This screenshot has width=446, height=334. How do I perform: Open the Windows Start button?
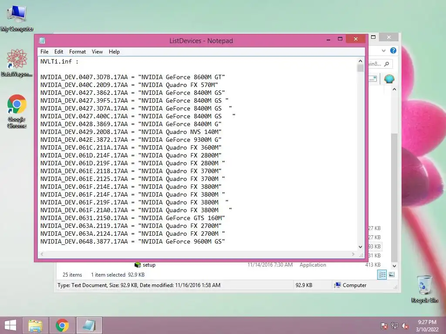click(10, 325)
